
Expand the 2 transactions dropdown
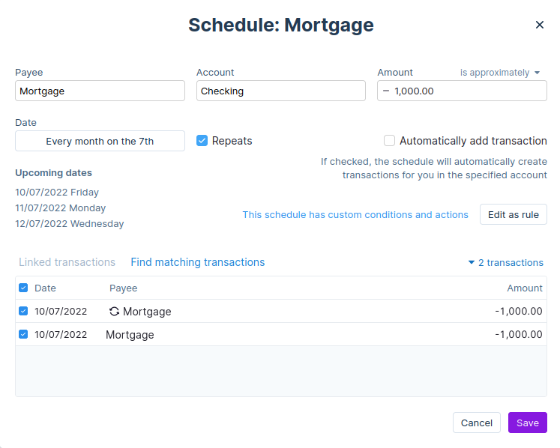[x=505, y=262]
